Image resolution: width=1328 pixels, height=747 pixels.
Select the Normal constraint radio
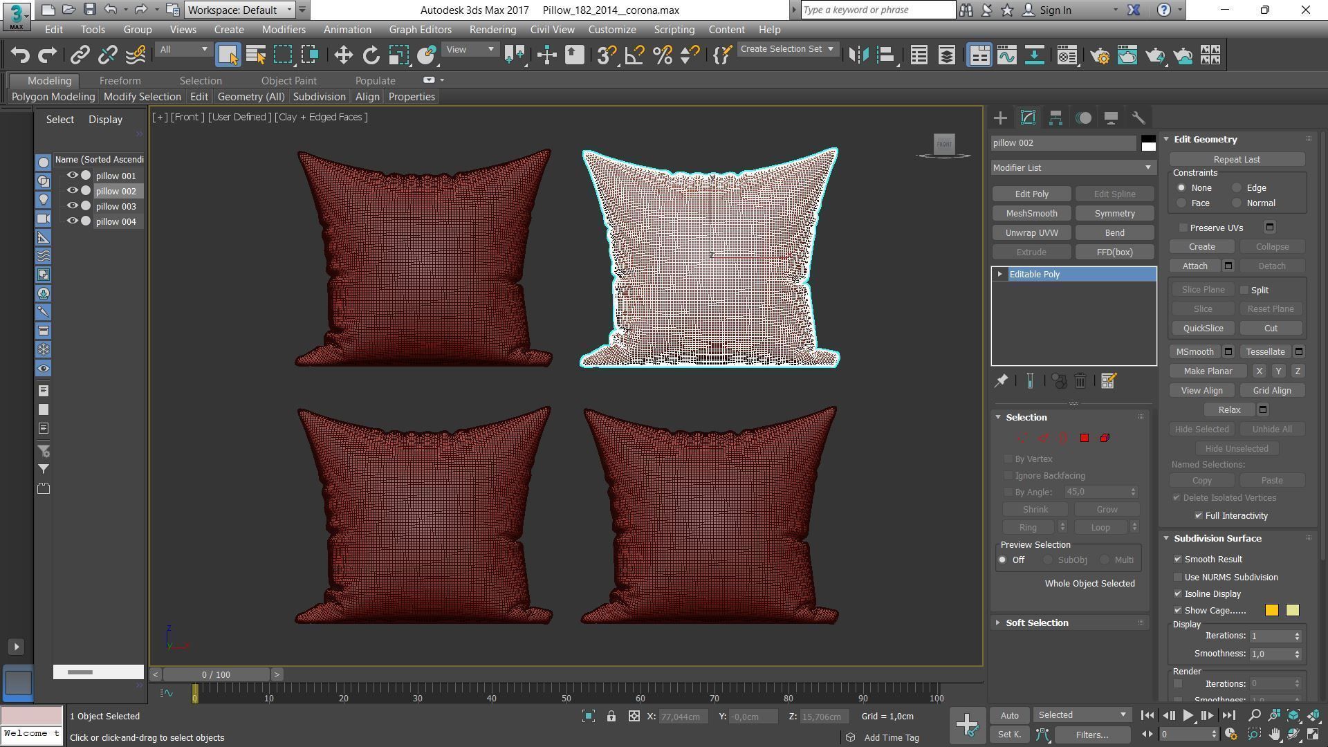point(1237,203)
